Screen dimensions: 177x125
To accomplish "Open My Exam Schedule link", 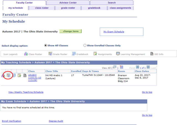I will [x=114, y=32].
